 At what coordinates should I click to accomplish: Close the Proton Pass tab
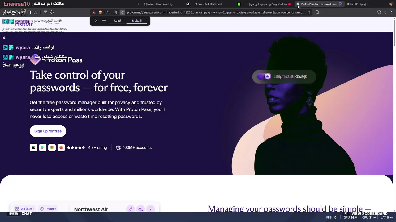[x=298, y=4]
